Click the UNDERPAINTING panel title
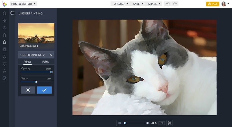The height and width of the screenshot is (127, 232). pos(31,13)
